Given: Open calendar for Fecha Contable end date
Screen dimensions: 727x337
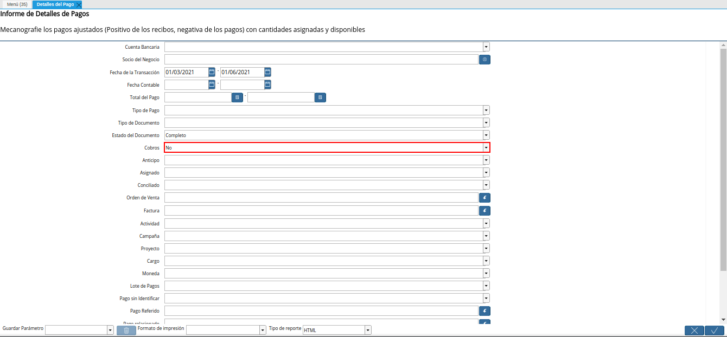Looking at the screenshot, I should 267,85.
